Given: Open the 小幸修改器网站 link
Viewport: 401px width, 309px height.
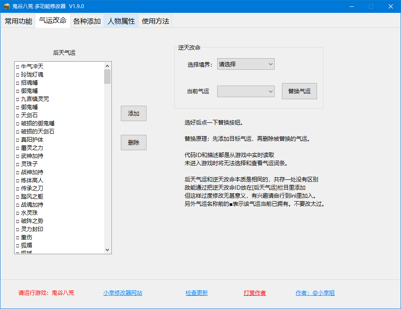Looking at the screenshot, I should pos(123,293).
